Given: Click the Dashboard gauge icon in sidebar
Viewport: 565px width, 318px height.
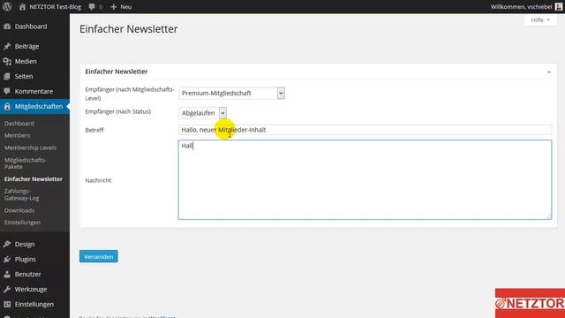Looking at the screenshot, I should (7, 26).
